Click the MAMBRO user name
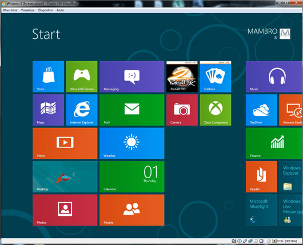The height and width of the screenshot is (245, 303). pos(262,31)
